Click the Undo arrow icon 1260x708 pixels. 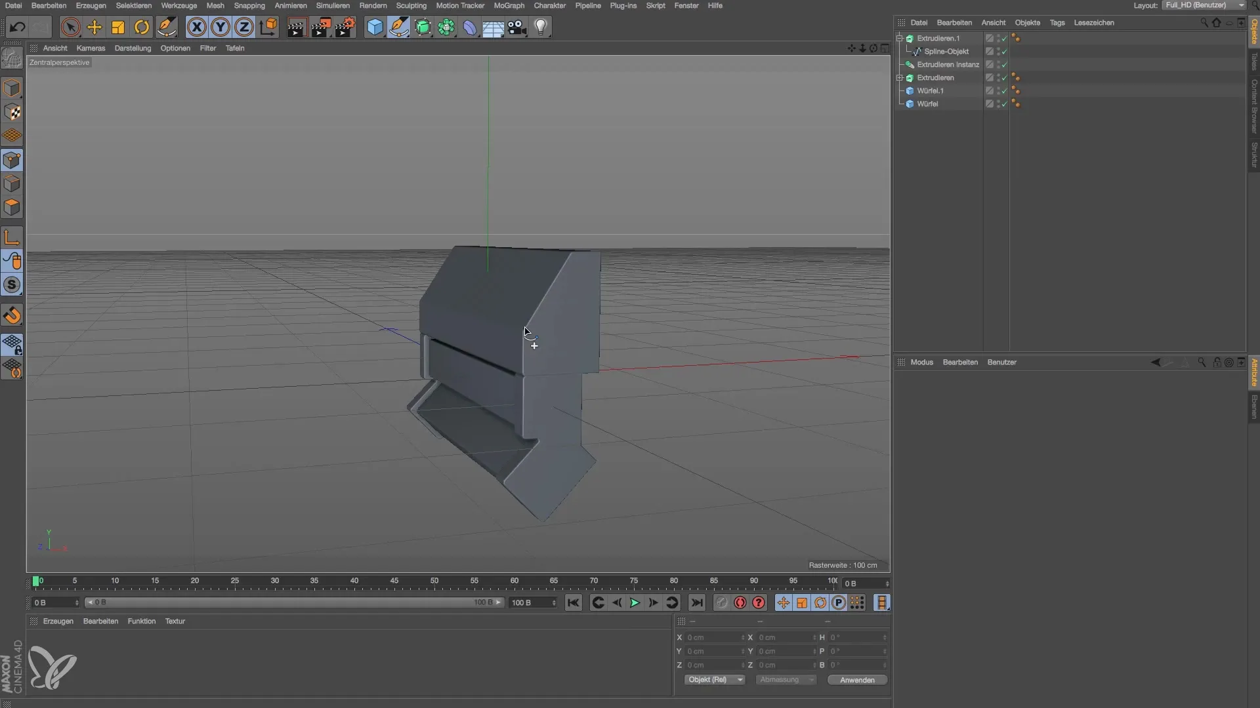coord(18,27)
